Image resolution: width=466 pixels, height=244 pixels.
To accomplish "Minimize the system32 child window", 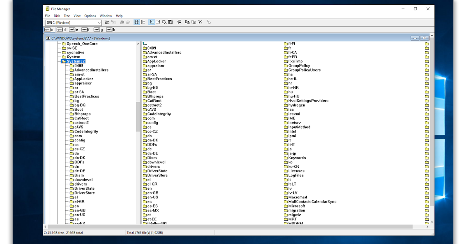I will tap(415, 38).
